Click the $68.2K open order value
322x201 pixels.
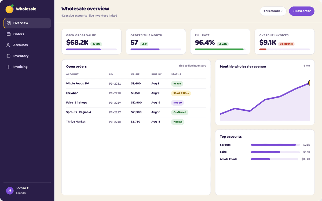click(77, 42)
